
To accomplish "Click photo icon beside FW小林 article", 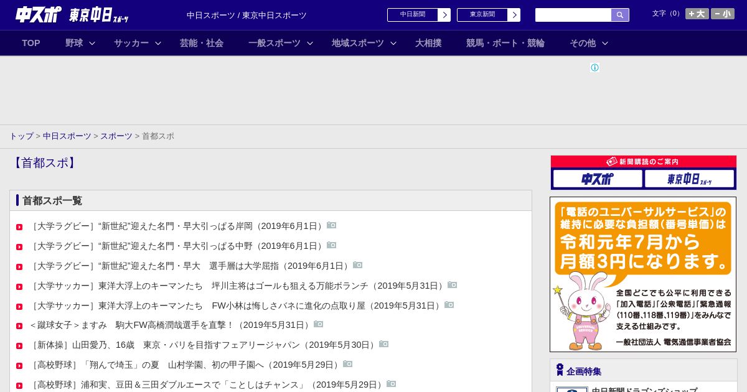I will [x=449, y=305].
